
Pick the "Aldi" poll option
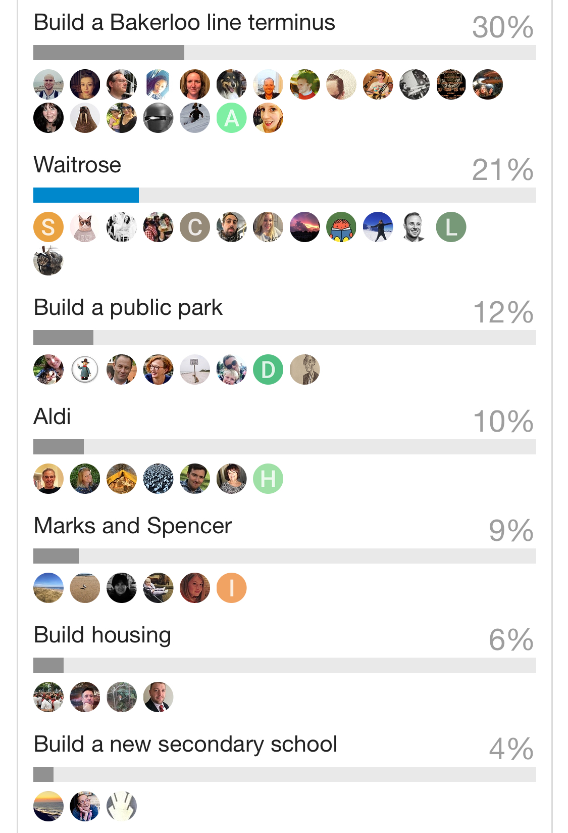[52, 417]
